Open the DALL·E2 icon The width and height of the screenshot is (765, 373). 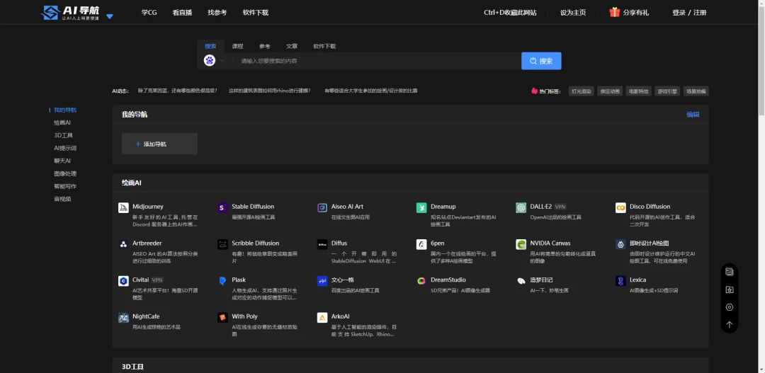pos(521,207)
